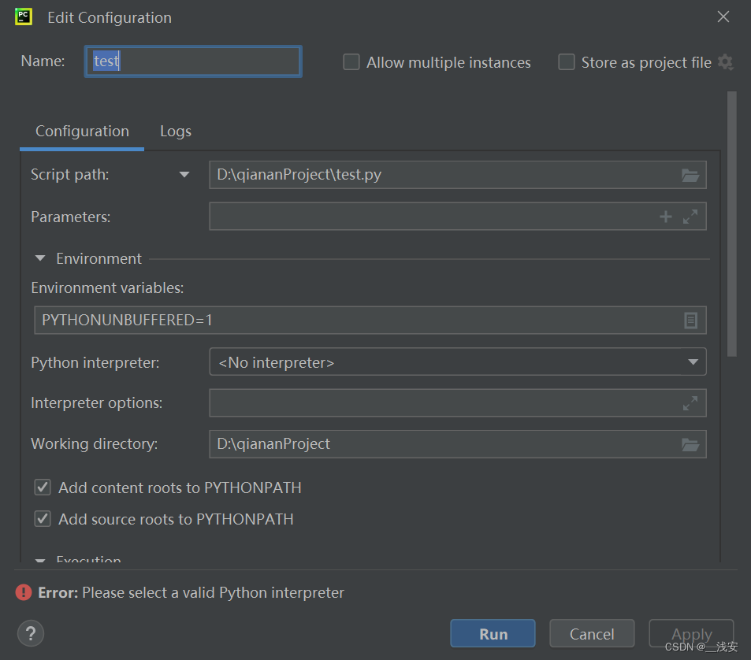Click the plus icon in Parameters field

click(666, 217)
